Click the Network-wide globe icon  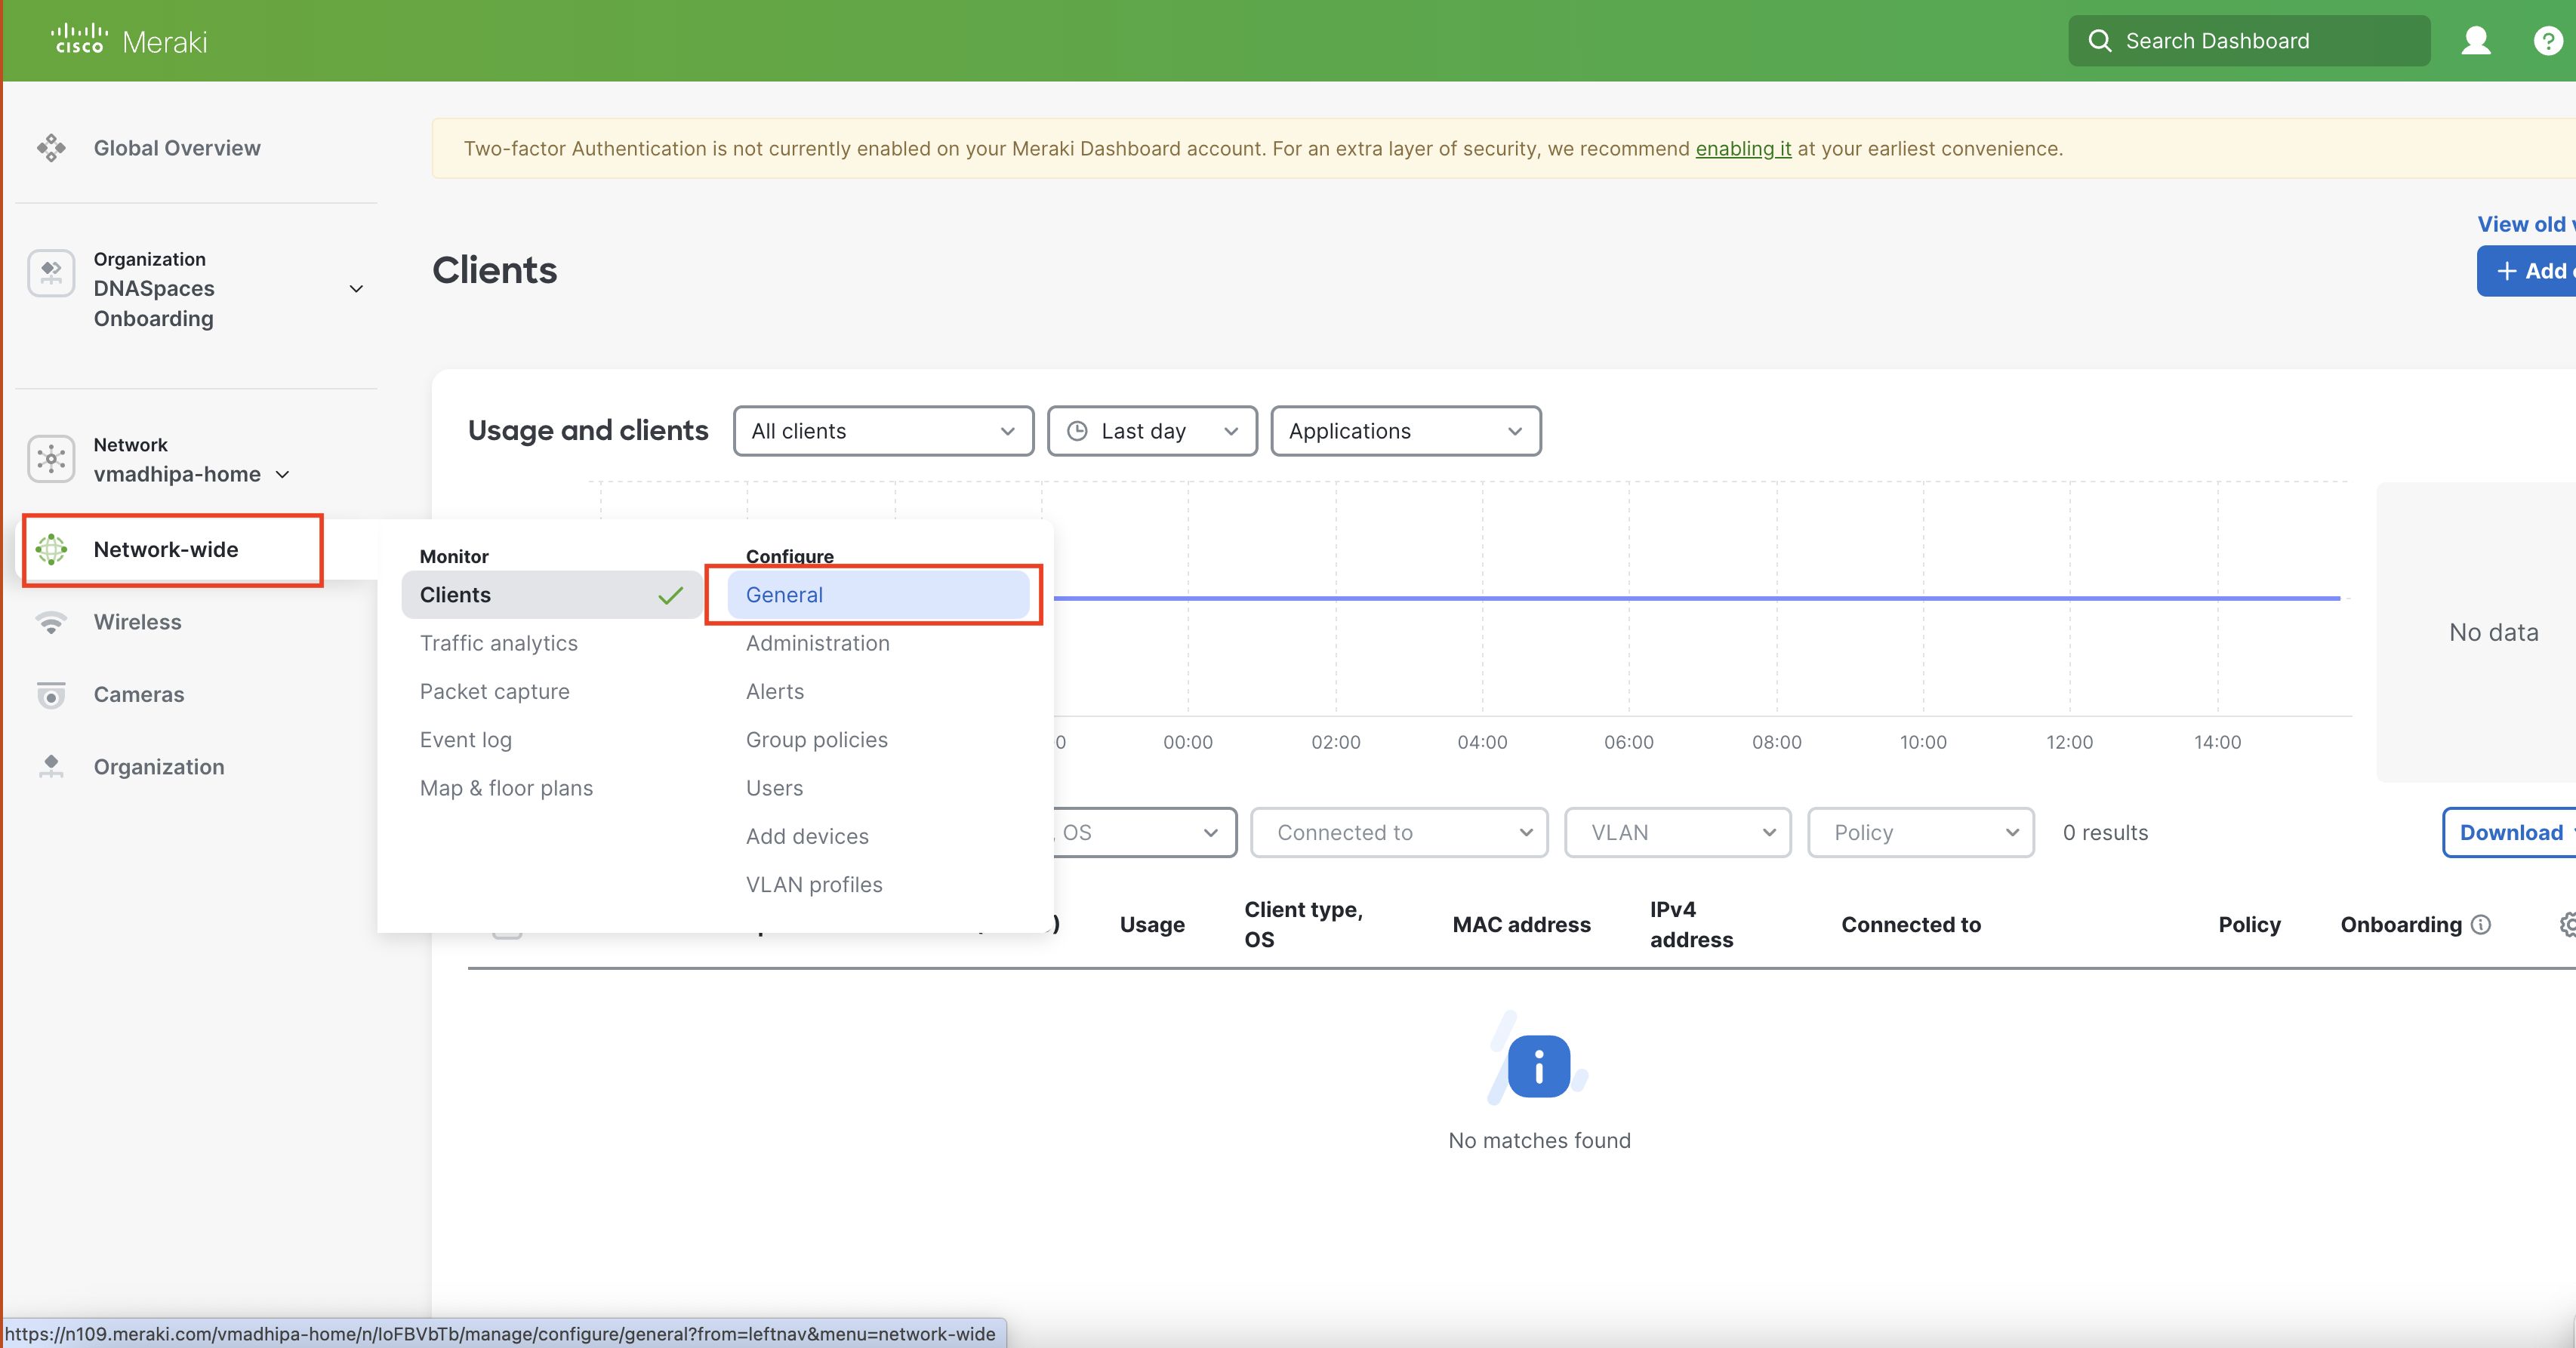(51, 549)
